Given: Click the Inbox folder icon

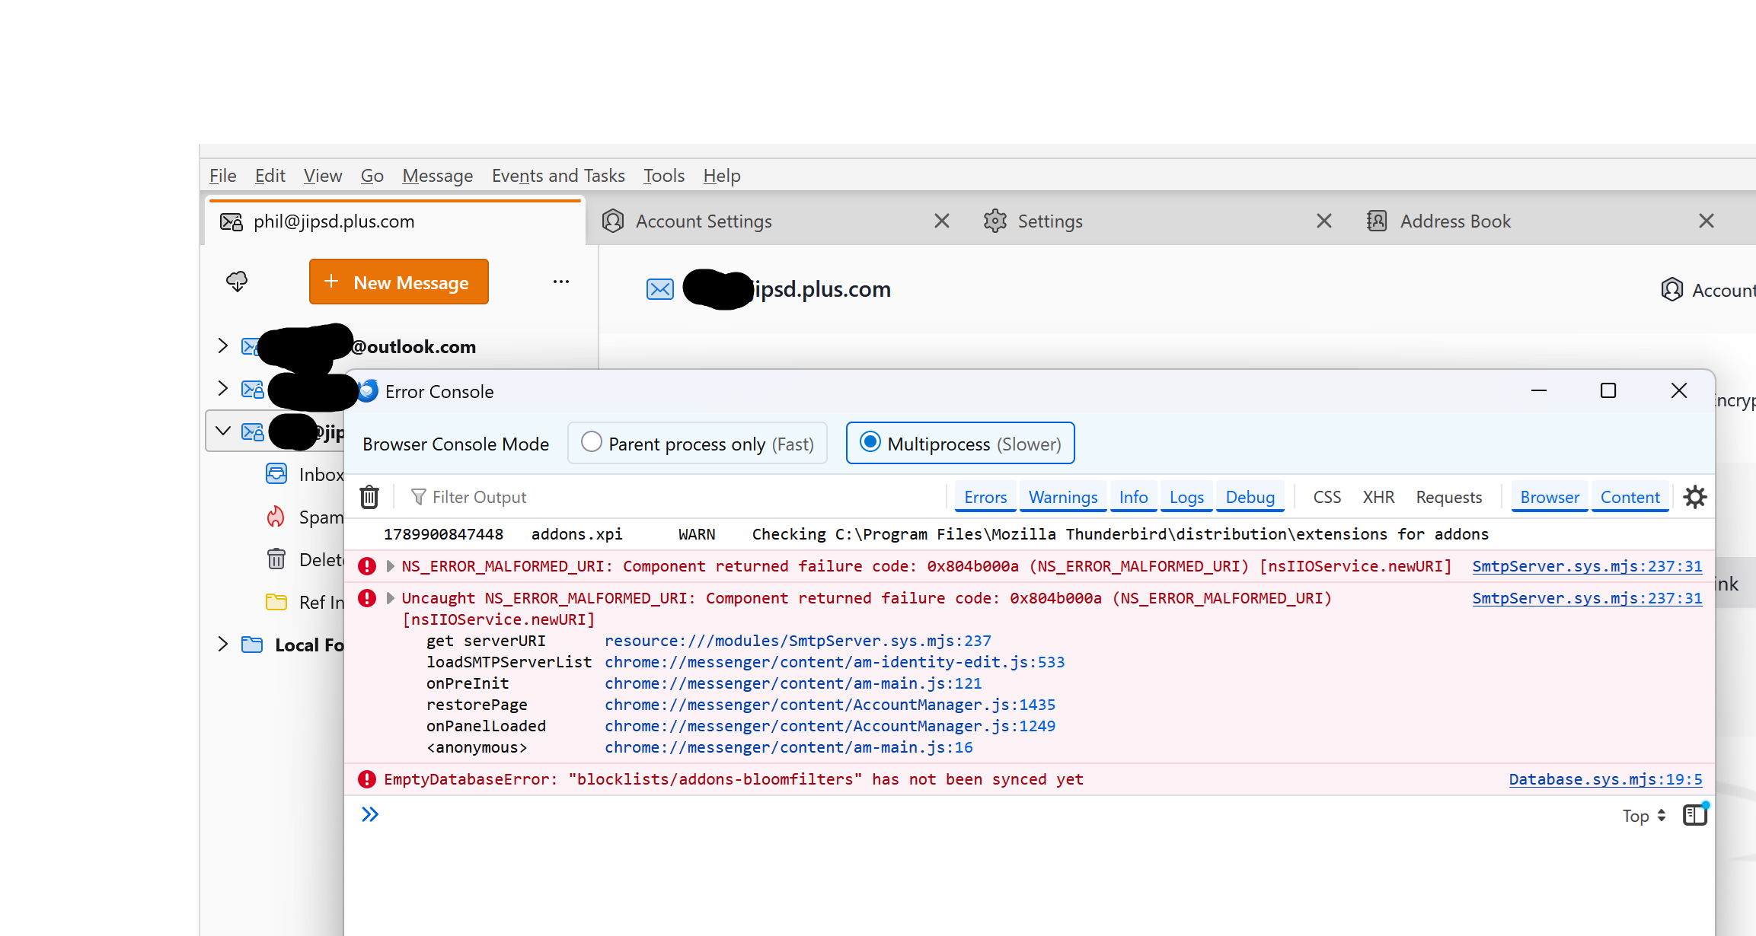Looking at the screenshot, I should (x=276, y=474).
